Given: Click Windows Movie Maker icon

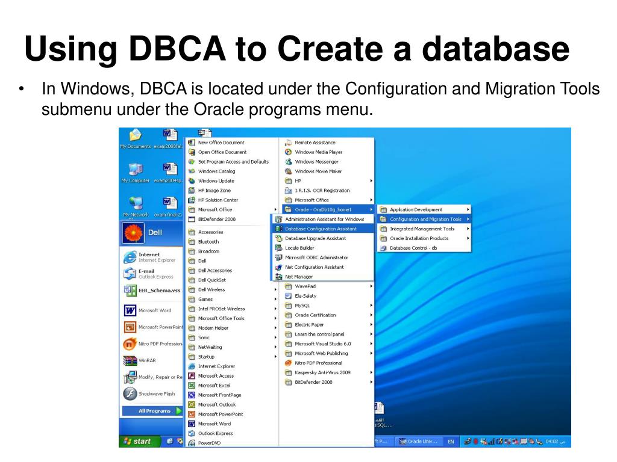Looking at the screenshot, I should tap(288, 171).
